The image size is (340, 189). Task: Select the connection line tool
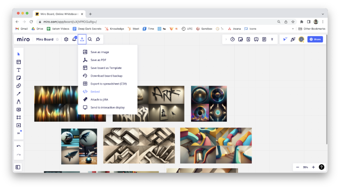(x=19, y=94)
